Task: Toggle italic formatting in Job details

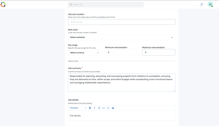Action: tap(95, 108)
